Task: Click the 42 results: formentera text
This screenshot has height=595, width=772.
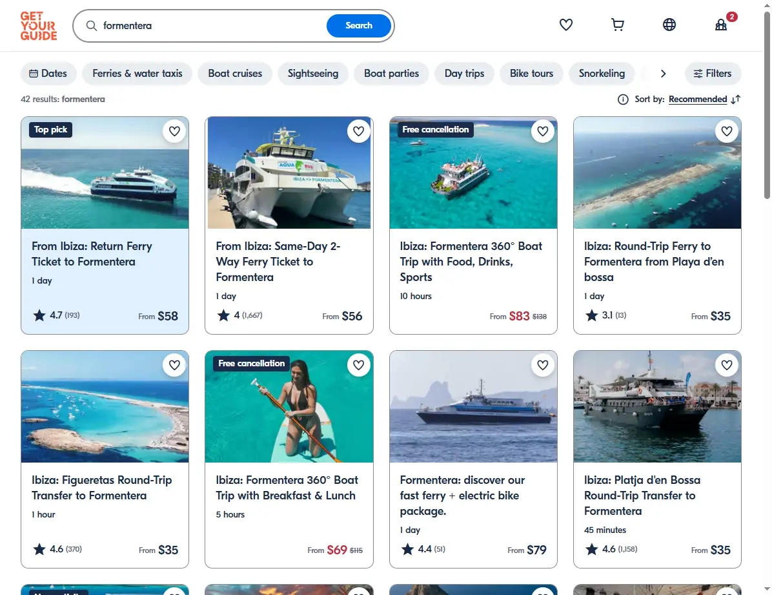Action: pos(63,99)
